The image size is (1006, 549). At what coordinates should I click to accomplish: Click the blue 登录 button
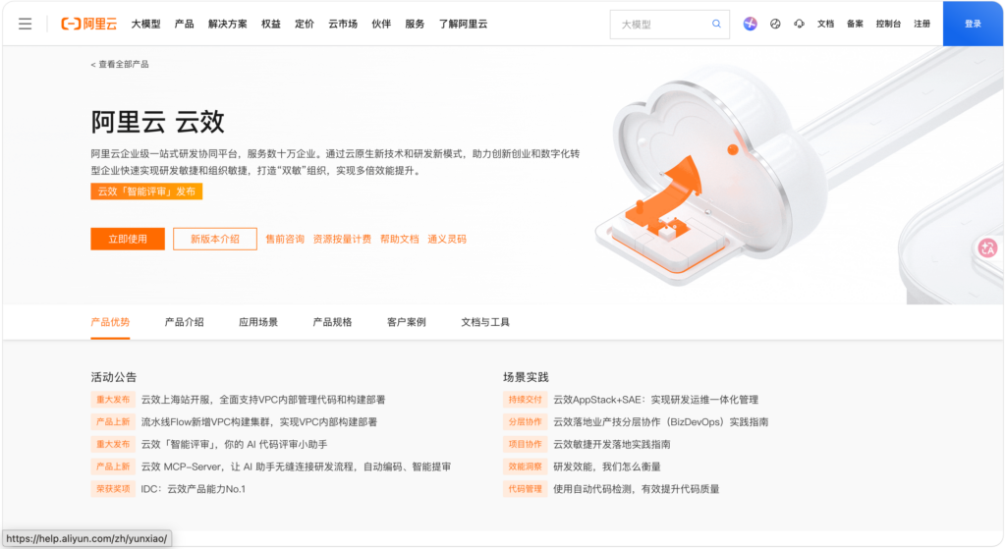[x=973, y=24]
